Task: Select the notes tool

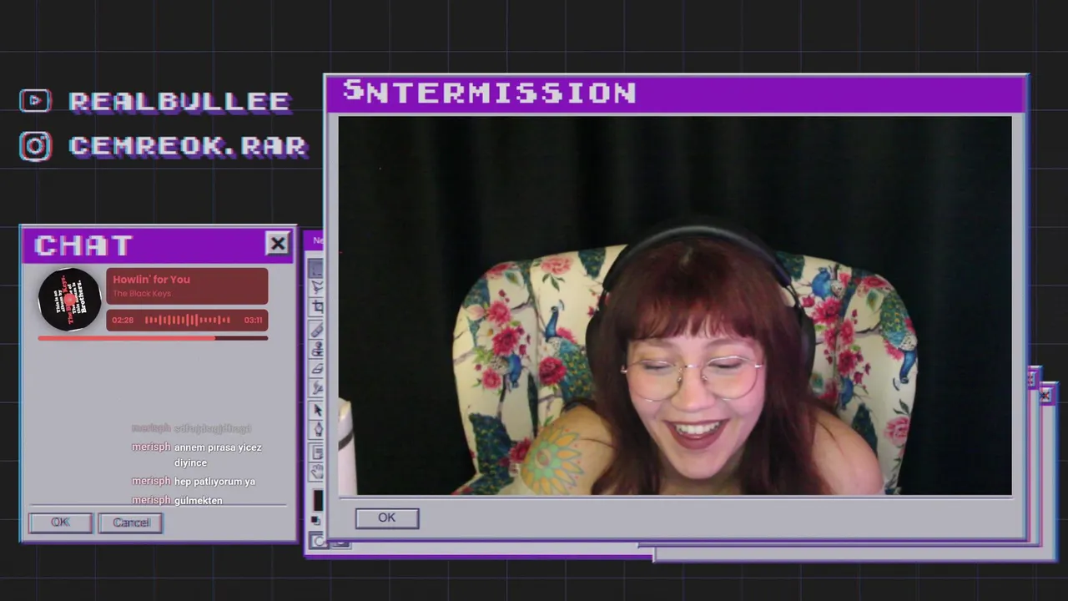Action: tap(317, 452)
